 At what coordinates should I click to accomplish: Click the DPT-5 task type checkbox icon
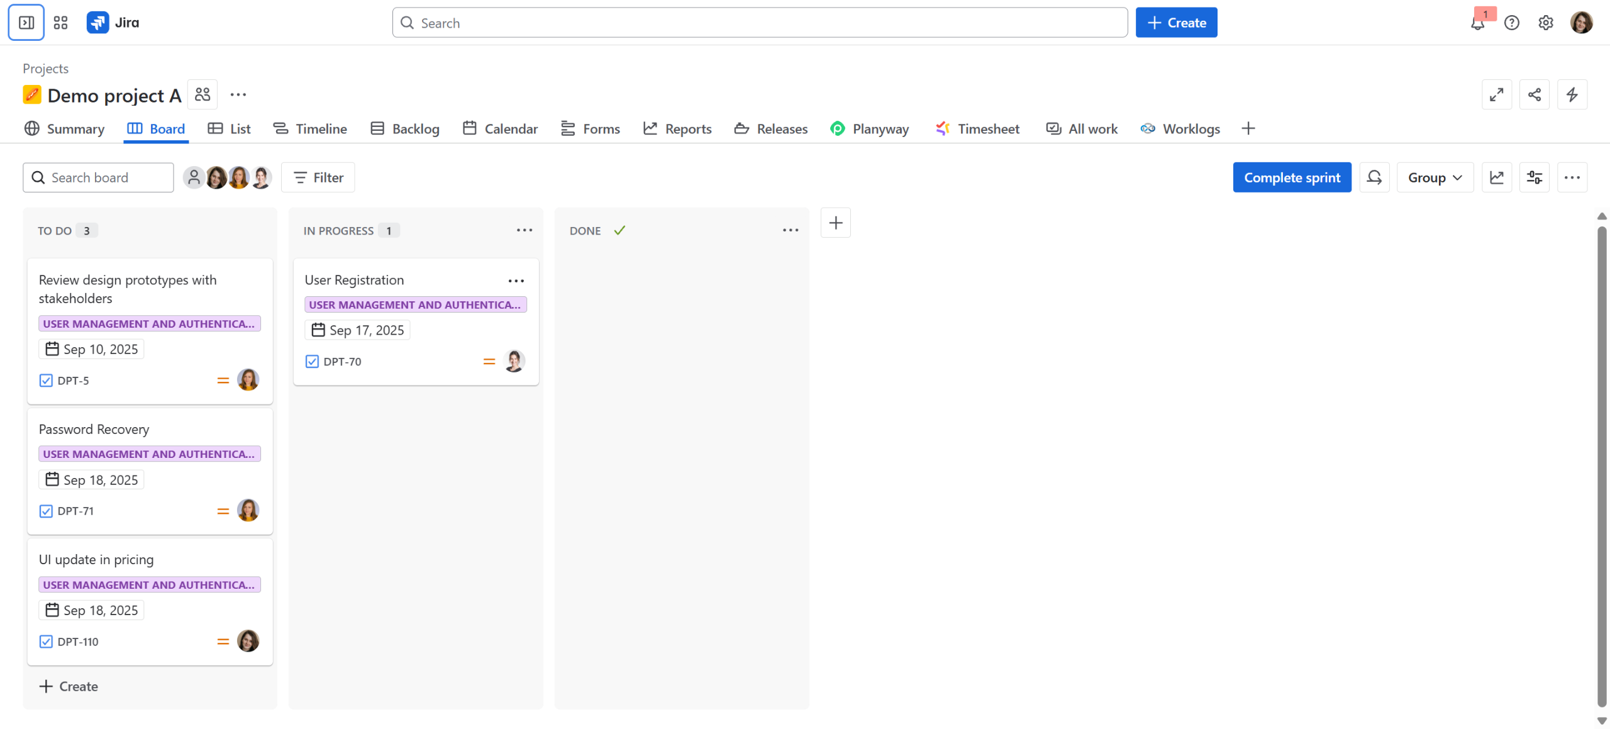[x=46, y=381]
